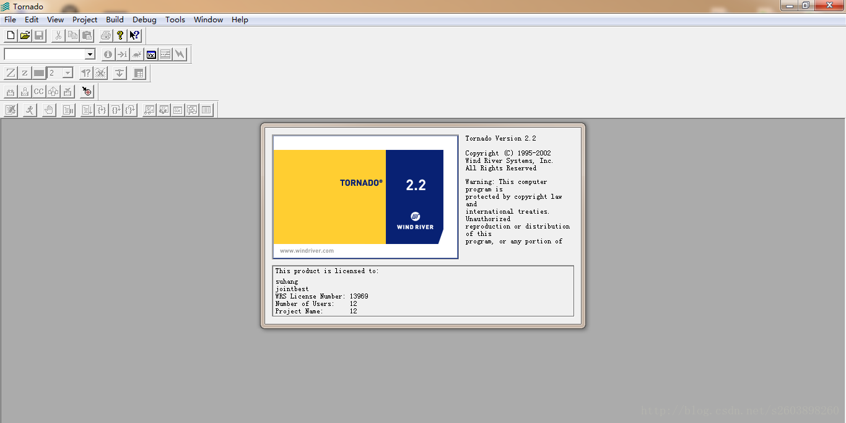
Task: Open the View menu
Action: 55,20
